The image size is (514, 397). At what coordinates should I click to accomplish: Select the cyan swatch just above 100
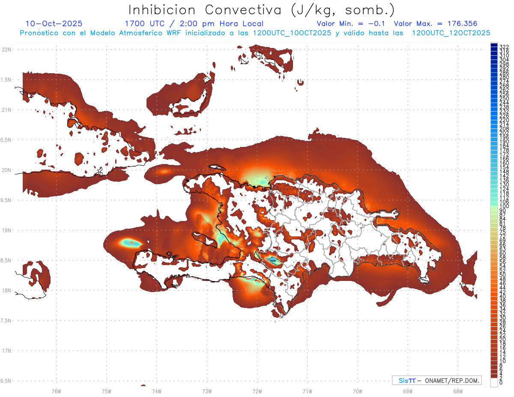tap(494, 203)
